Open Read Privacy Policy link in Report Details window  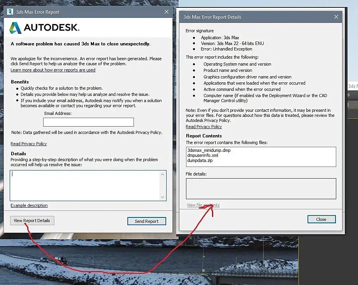[x=204, y=127]
